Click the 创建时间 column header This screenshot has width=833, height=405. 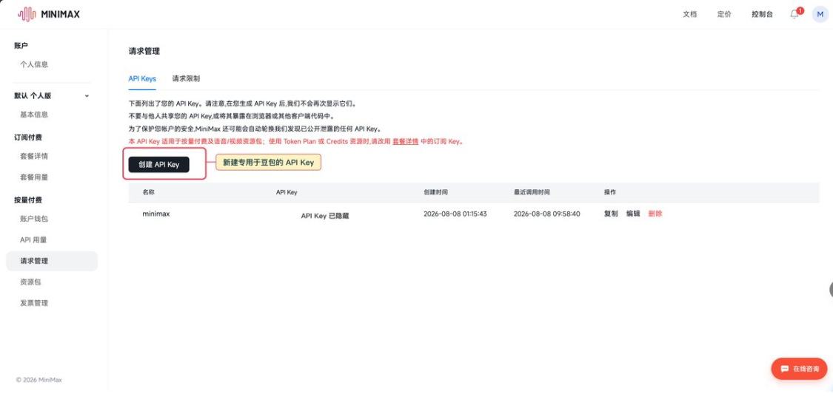click(435, 192)
